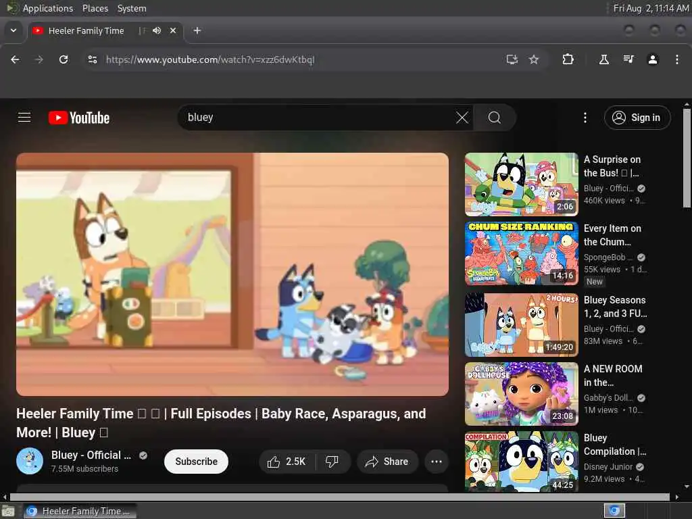Image resolution: width=692 pixels, height=519 pixels.
Task: Open YouTube settings three-dot menu
Action: point(585,118)
